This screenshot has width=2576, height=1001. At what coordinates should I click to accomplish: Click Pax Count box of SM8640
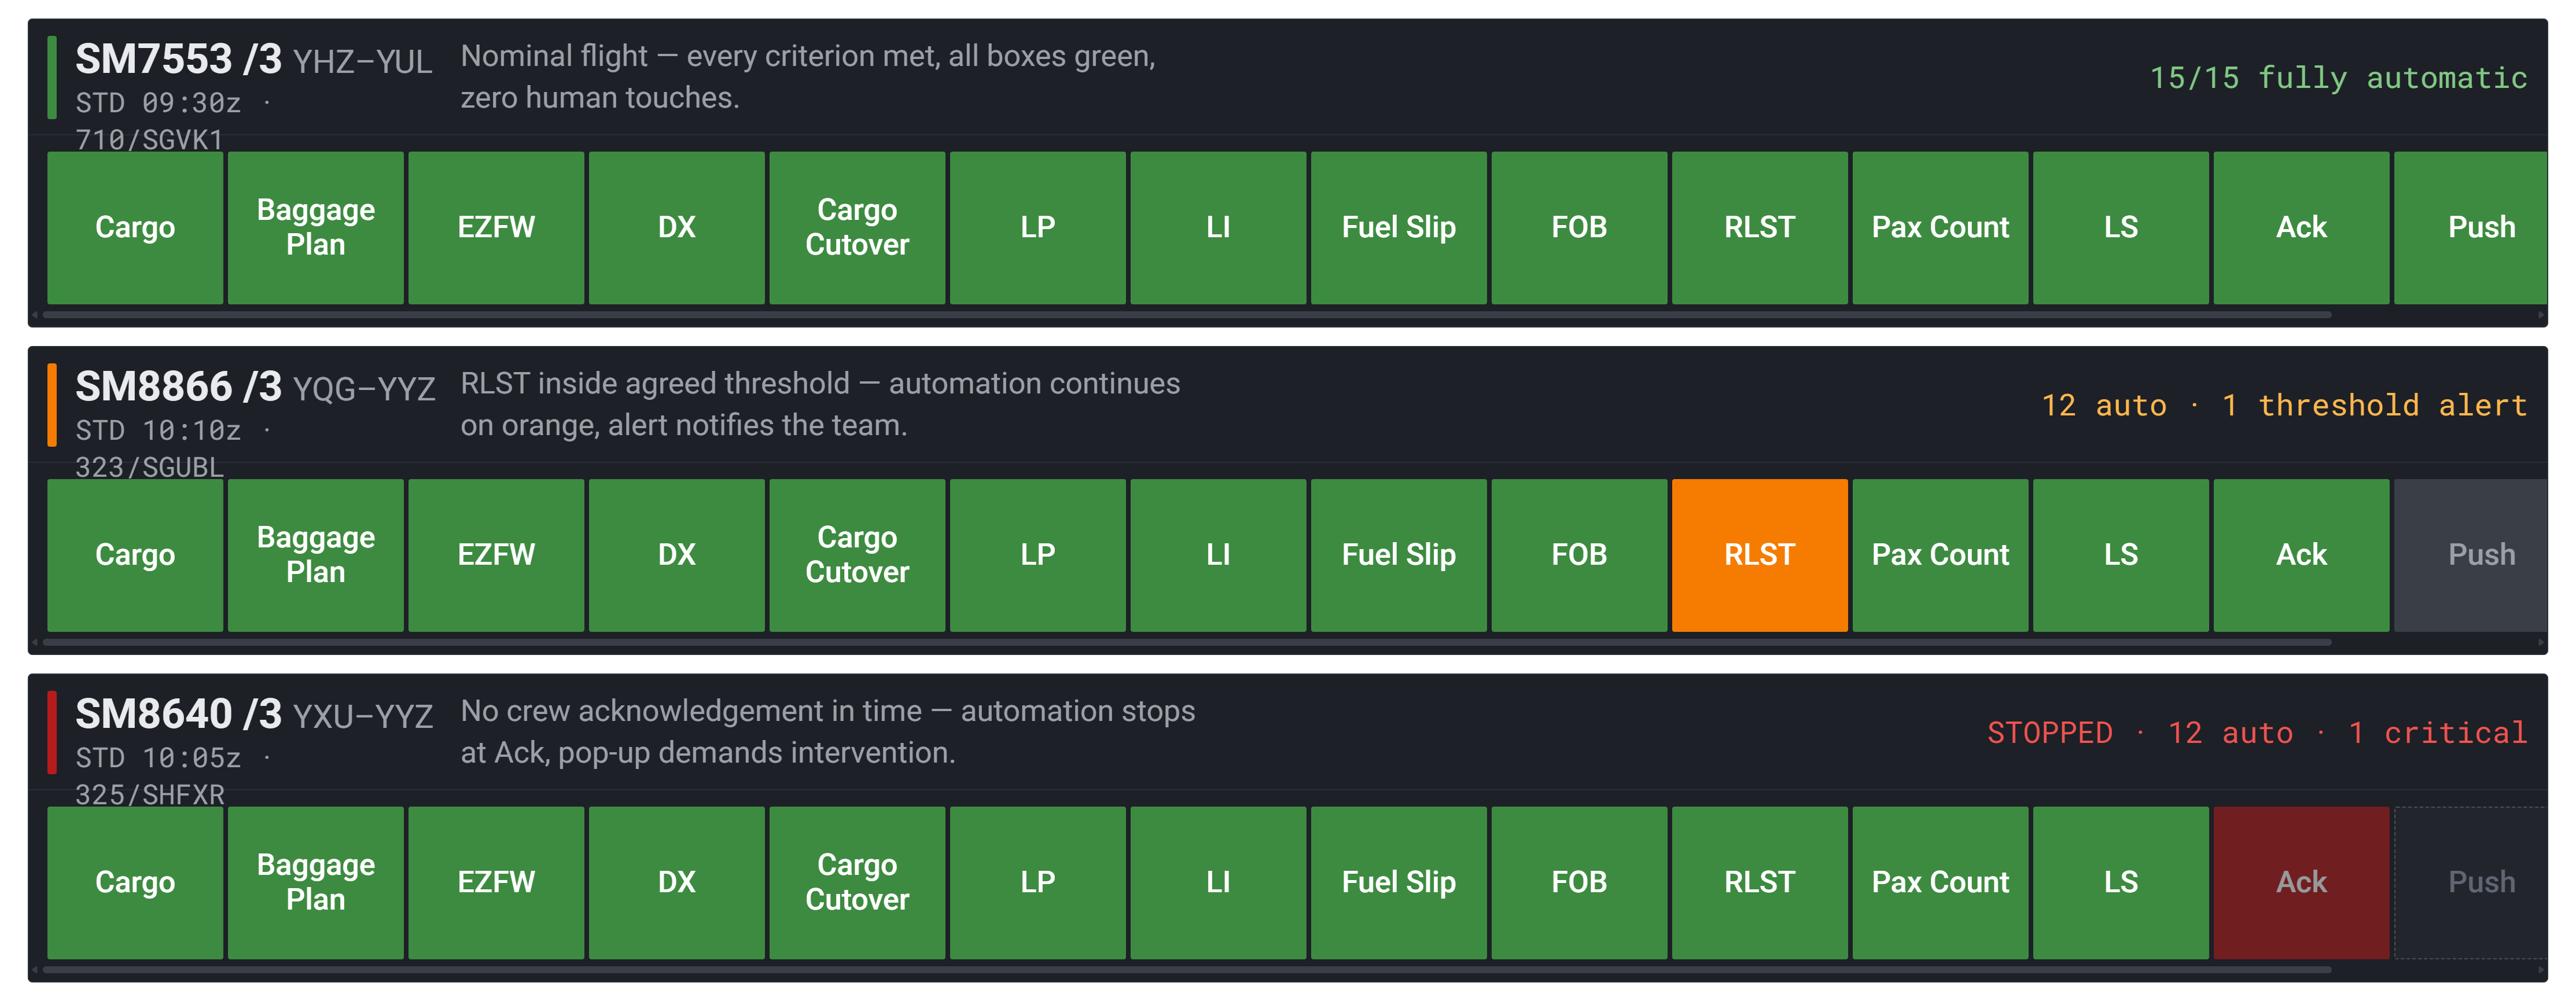pyautogui.click(x=1940, y=882)
